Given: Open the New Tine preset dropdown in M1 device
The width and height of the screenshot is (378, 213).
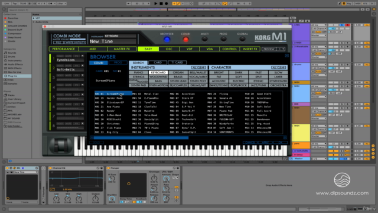Looking at the screenshot, I should pyautogui.click(x=26, y=172).
